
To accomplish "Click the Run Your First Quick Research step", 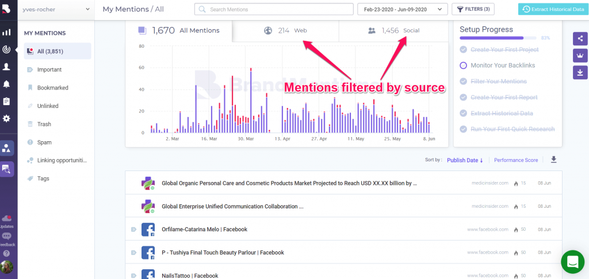I will (x=512, y=129).
